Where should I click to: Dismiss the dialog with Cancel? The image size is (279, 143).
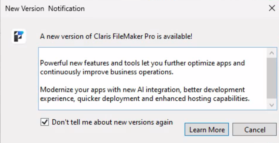(x=255, y=129)
